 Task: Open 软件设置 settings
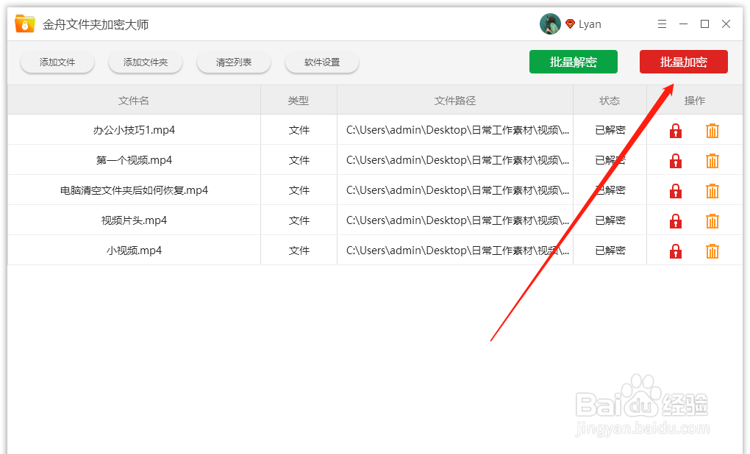[x=321, y=62]
